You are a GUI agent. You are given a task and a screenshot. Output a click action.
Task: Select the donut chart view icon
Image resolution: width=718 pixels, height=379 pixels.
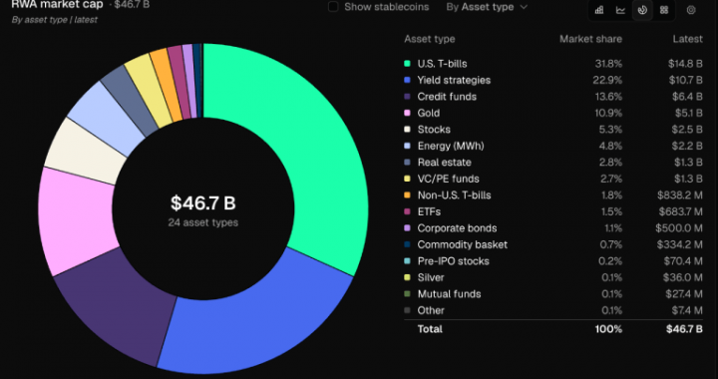point(642,10)
